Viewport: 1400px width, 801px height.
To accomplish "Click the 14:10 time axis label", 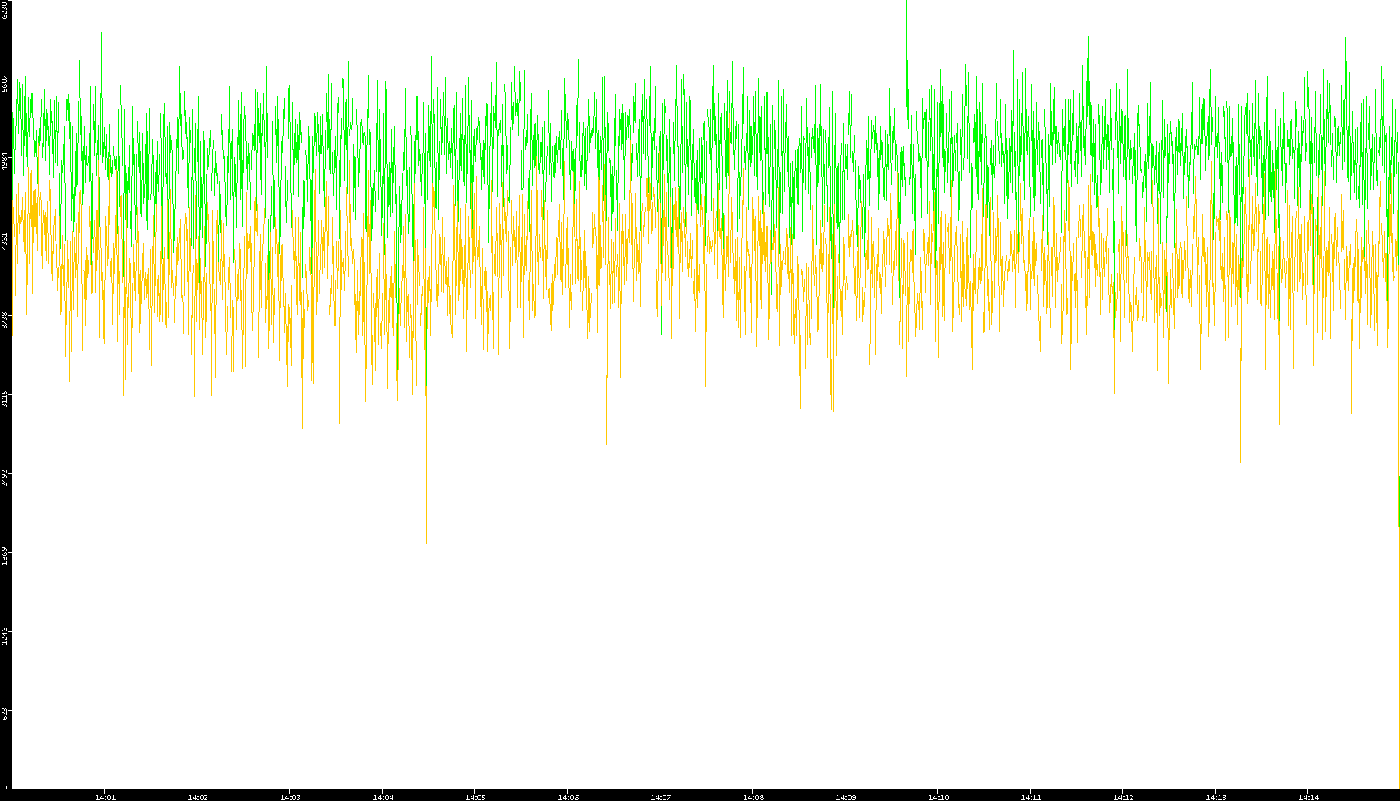I will (x=938, y=797).
